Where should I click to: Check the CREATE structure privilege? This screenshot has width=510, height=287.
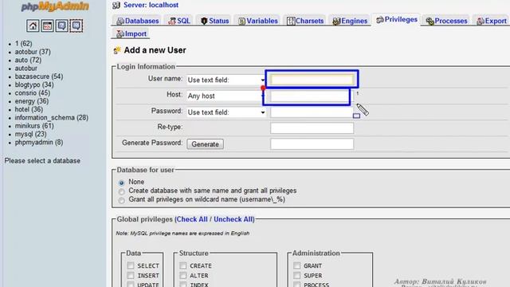pos(183,265)
